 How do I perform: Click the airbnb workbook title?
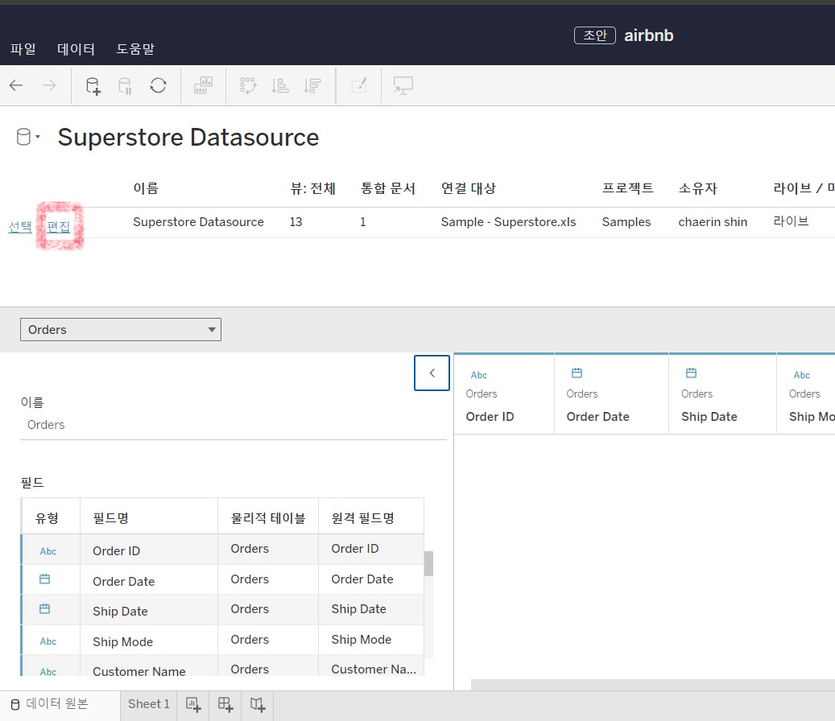649,35
